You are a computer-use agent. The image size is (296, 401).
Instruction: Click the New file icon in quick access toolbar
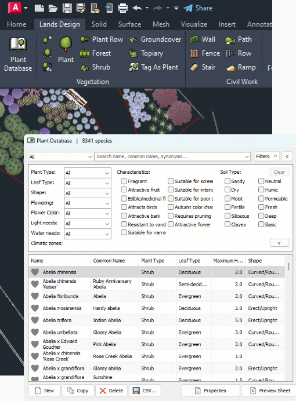coord(39,8)
